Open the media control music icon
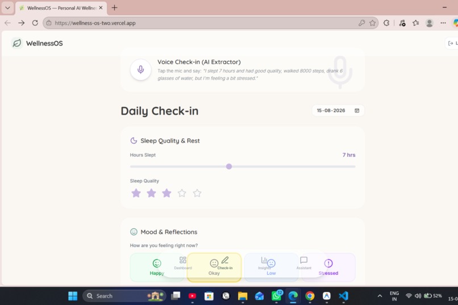The height and width of the screenshot is (305, 458). 402,23
